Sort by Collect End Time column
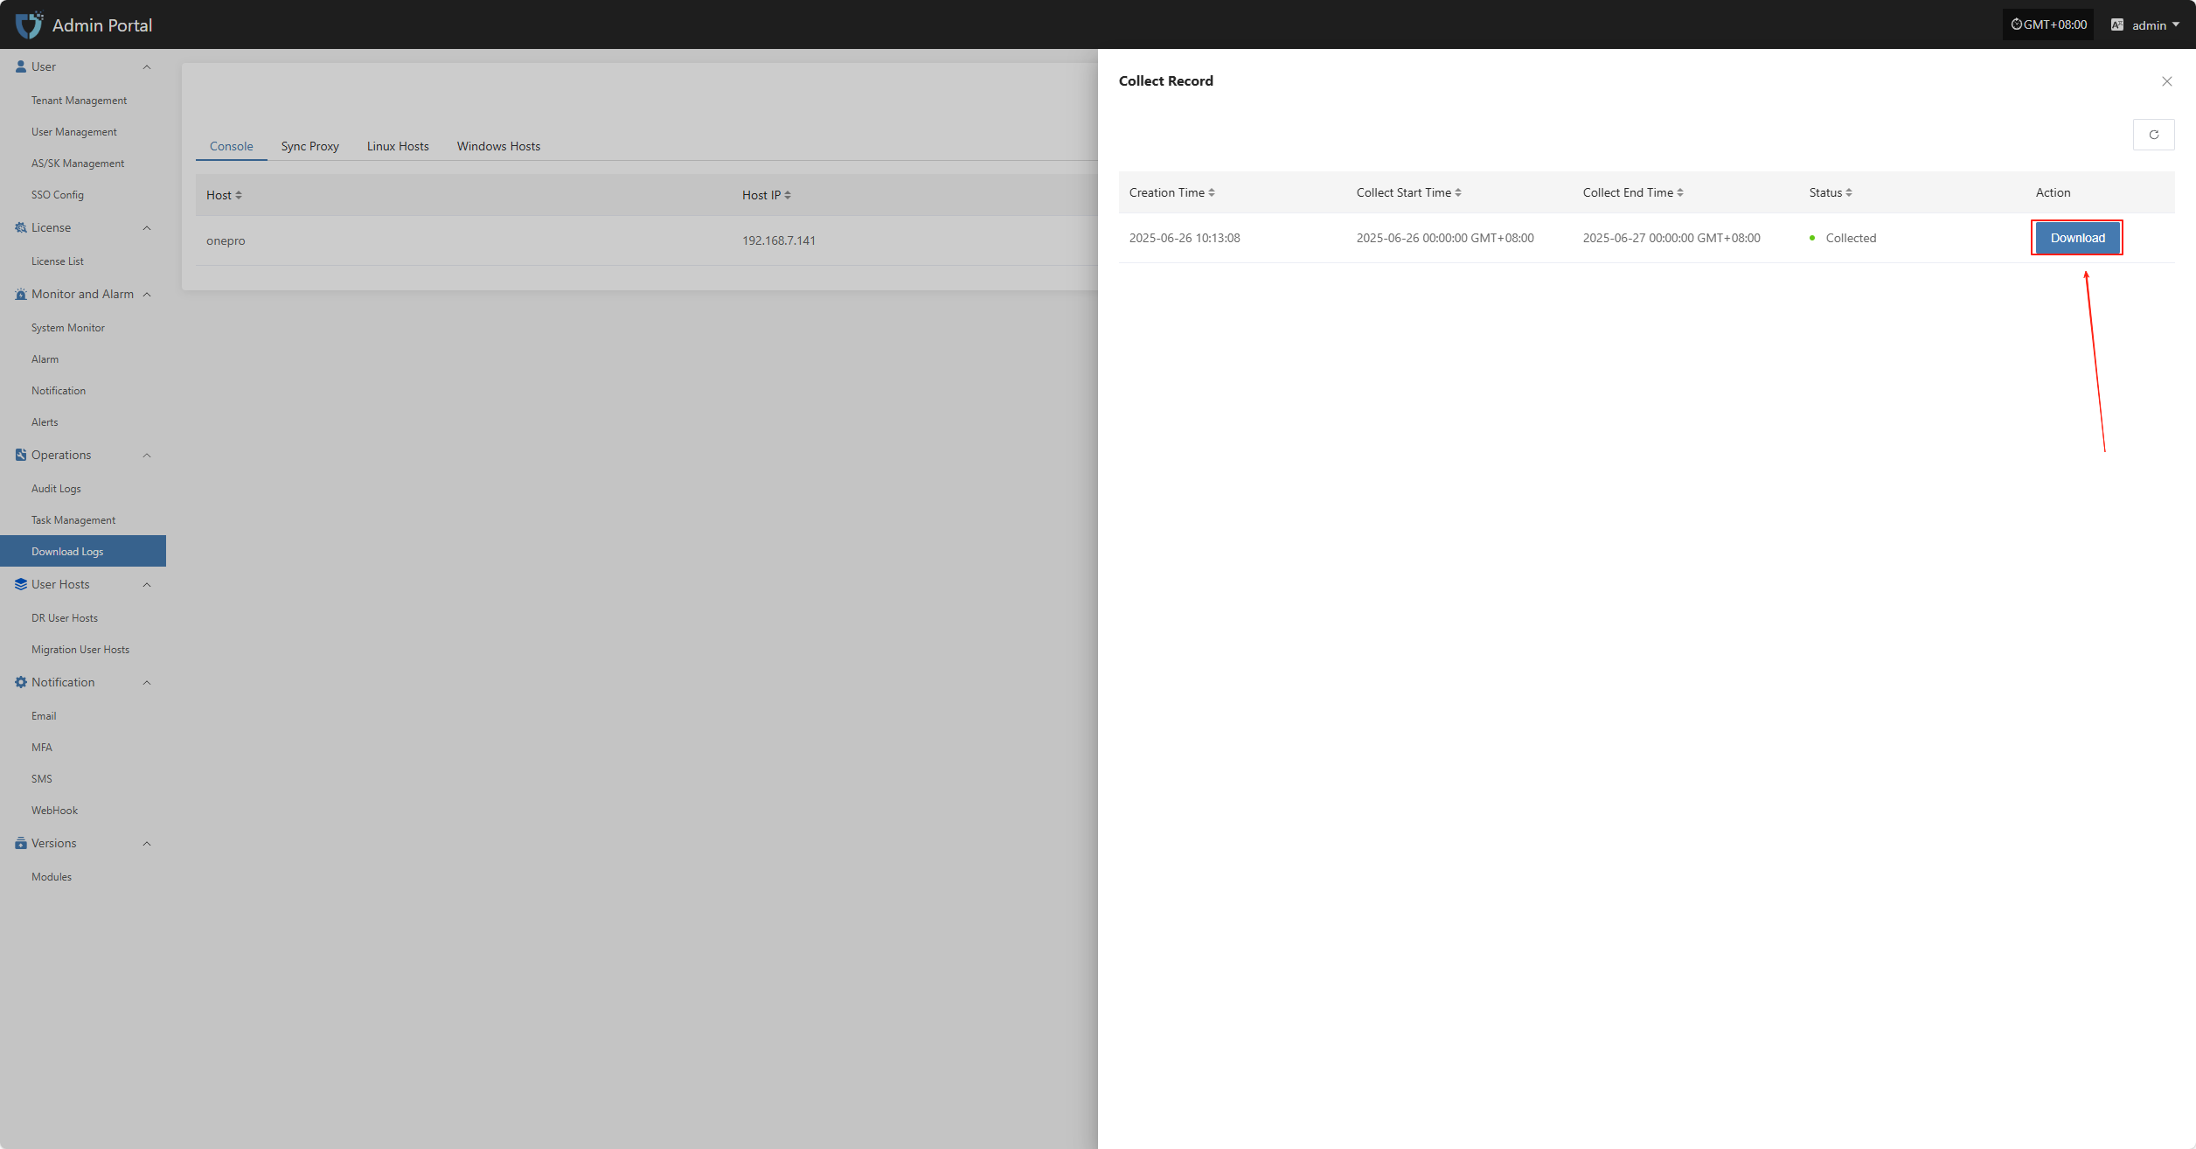 pos(1679,192)
